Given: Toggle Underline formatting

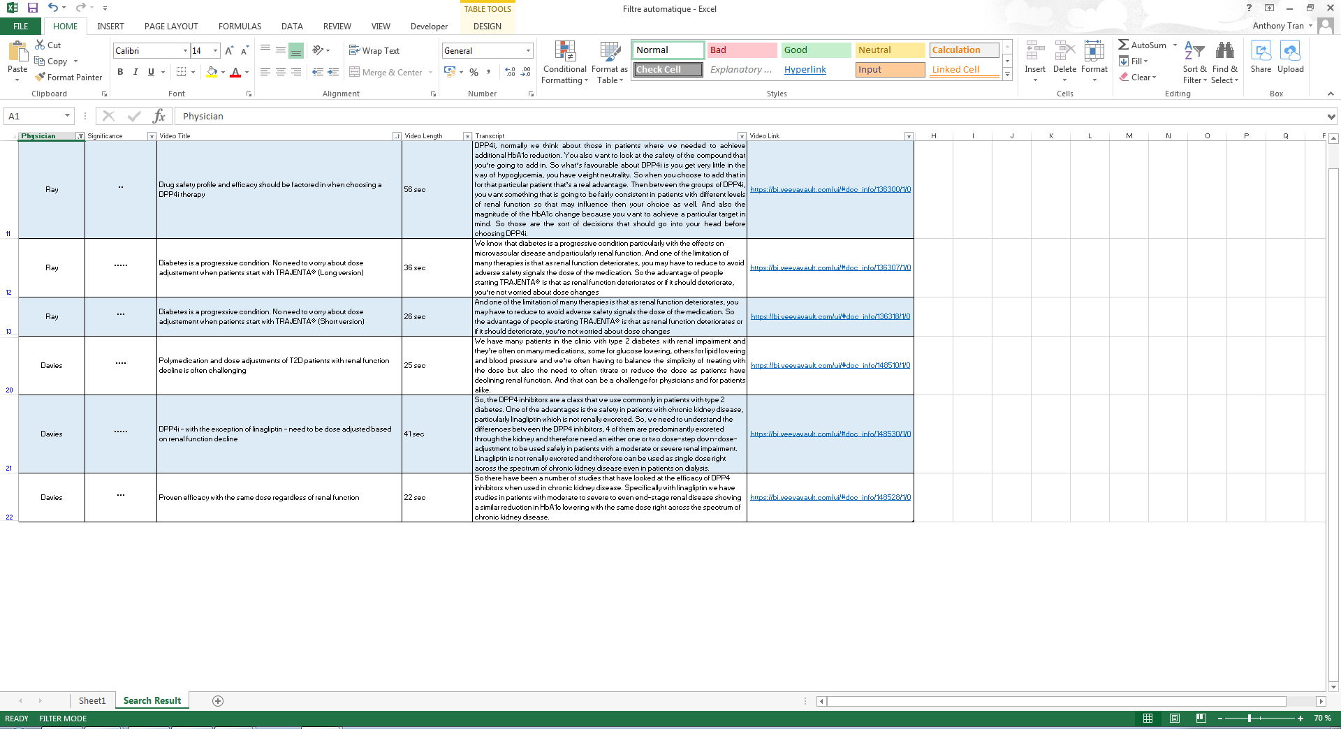Looking at the screenshot, I should [151, 72].
